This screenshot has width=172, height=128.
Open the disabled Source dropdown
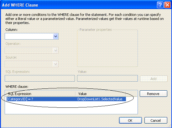point(32,64)
